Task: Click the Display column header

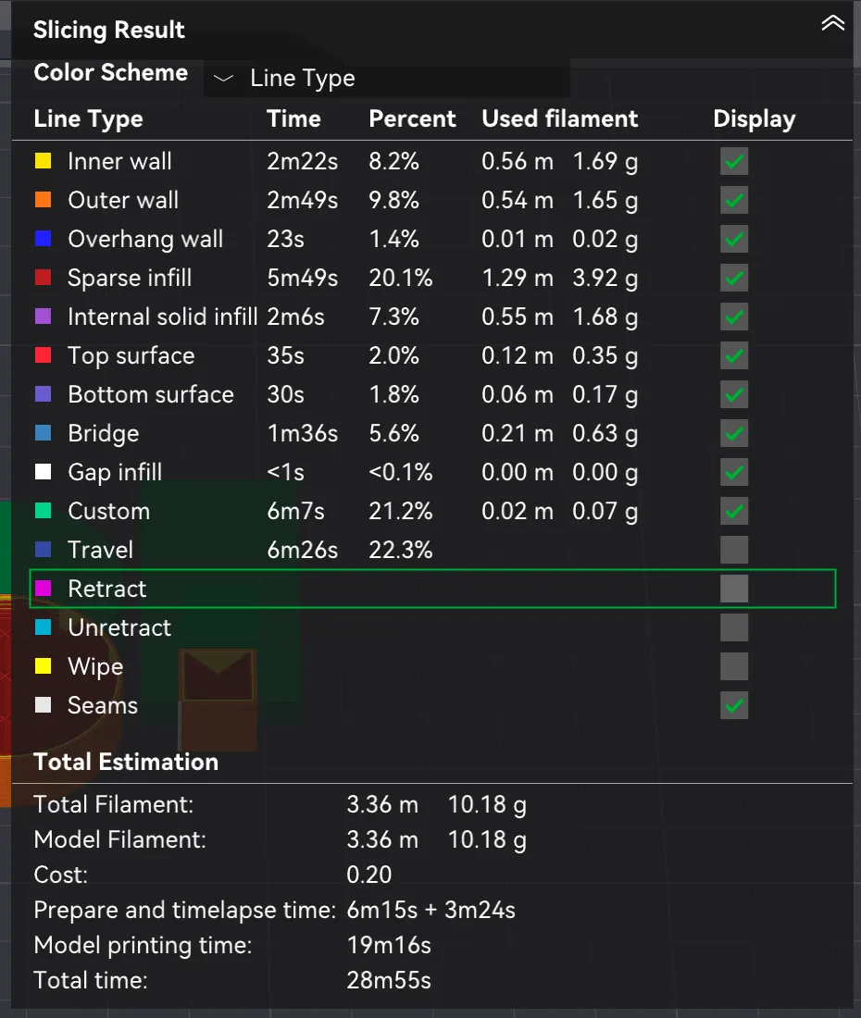Action: tap(755, 119)
